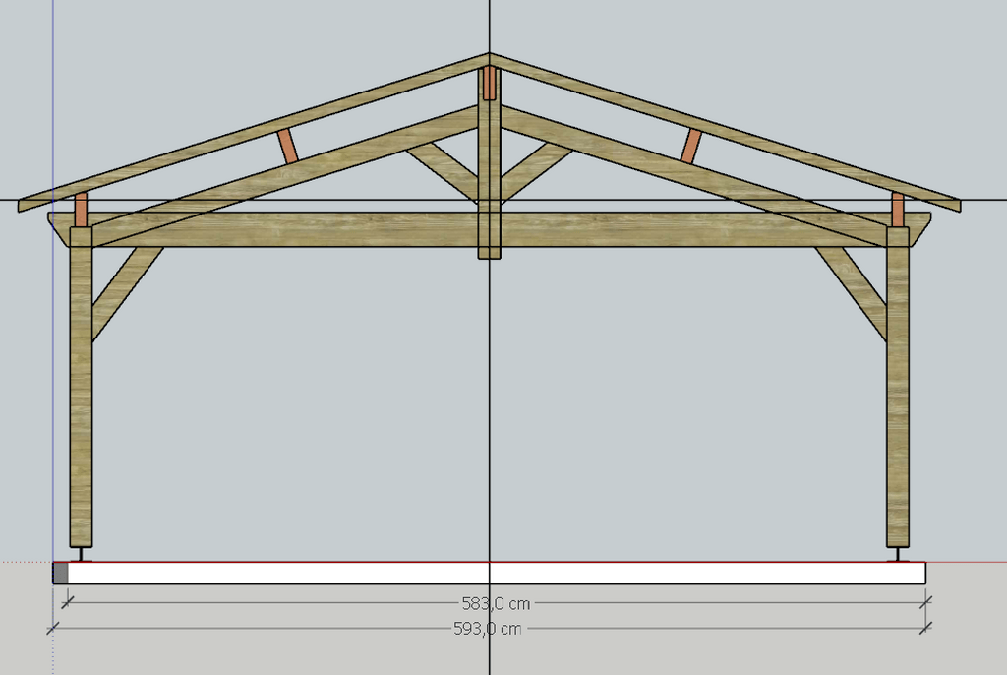Viewport: 1007px width, 675px height.
Task: Click the 593,0 cm dimension label
Action: pyautogui.click(x=488, y=629)
